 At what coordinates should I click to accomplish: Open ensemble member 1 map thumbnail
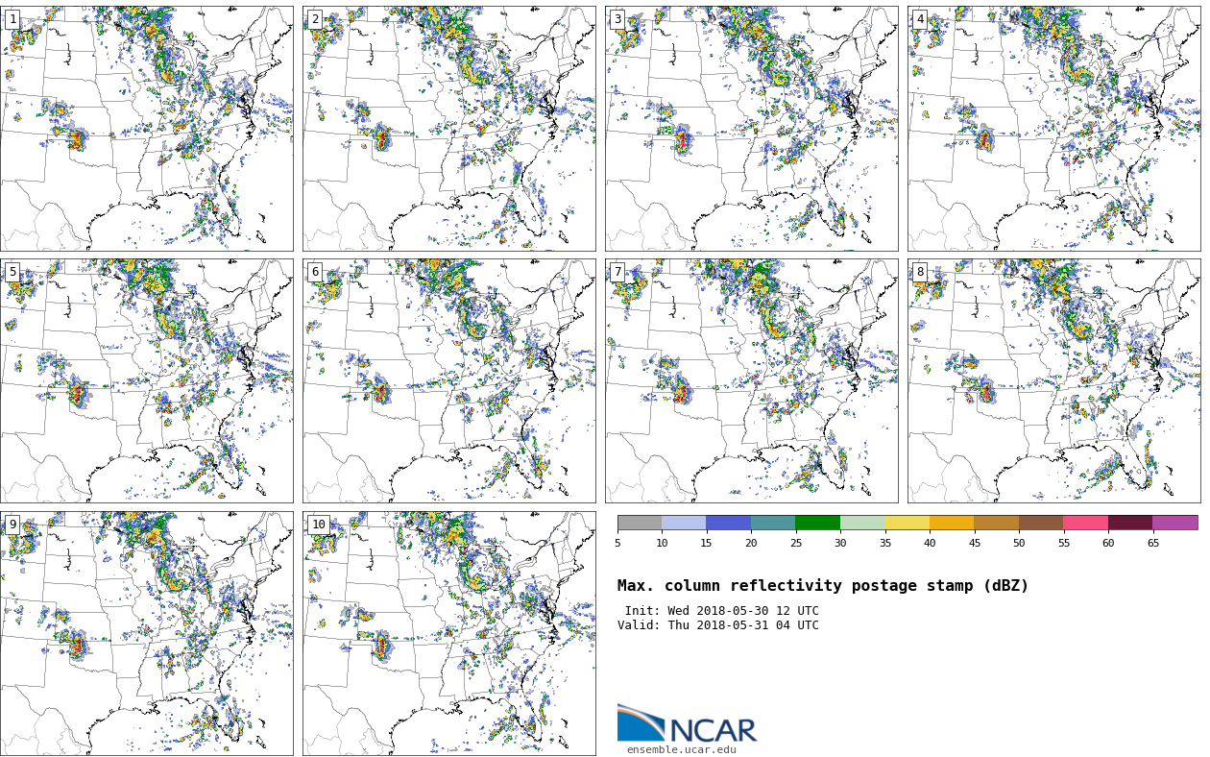click(146, 129)
